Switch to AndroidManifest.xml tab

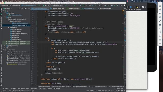(89, 8)
